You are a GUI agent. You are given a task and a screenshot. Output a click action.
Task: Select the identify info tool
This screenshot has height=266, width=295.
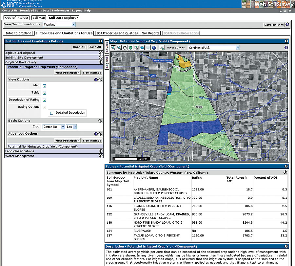pos(154,48)
